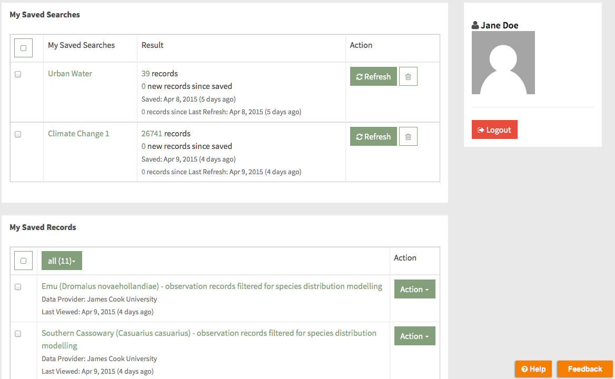Log out using the red Logout button

[494, 130]
